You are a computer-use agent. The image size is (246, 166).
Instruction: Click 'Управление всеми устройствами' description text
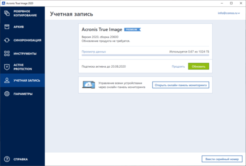click(x=122, y=85)
